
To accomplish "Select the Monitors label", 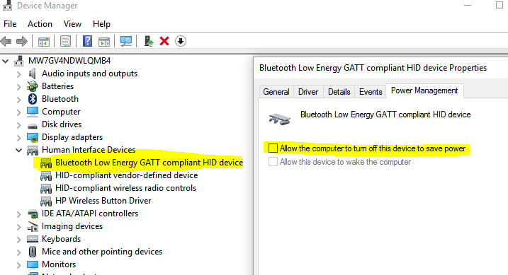I will [x=59, y=264].
